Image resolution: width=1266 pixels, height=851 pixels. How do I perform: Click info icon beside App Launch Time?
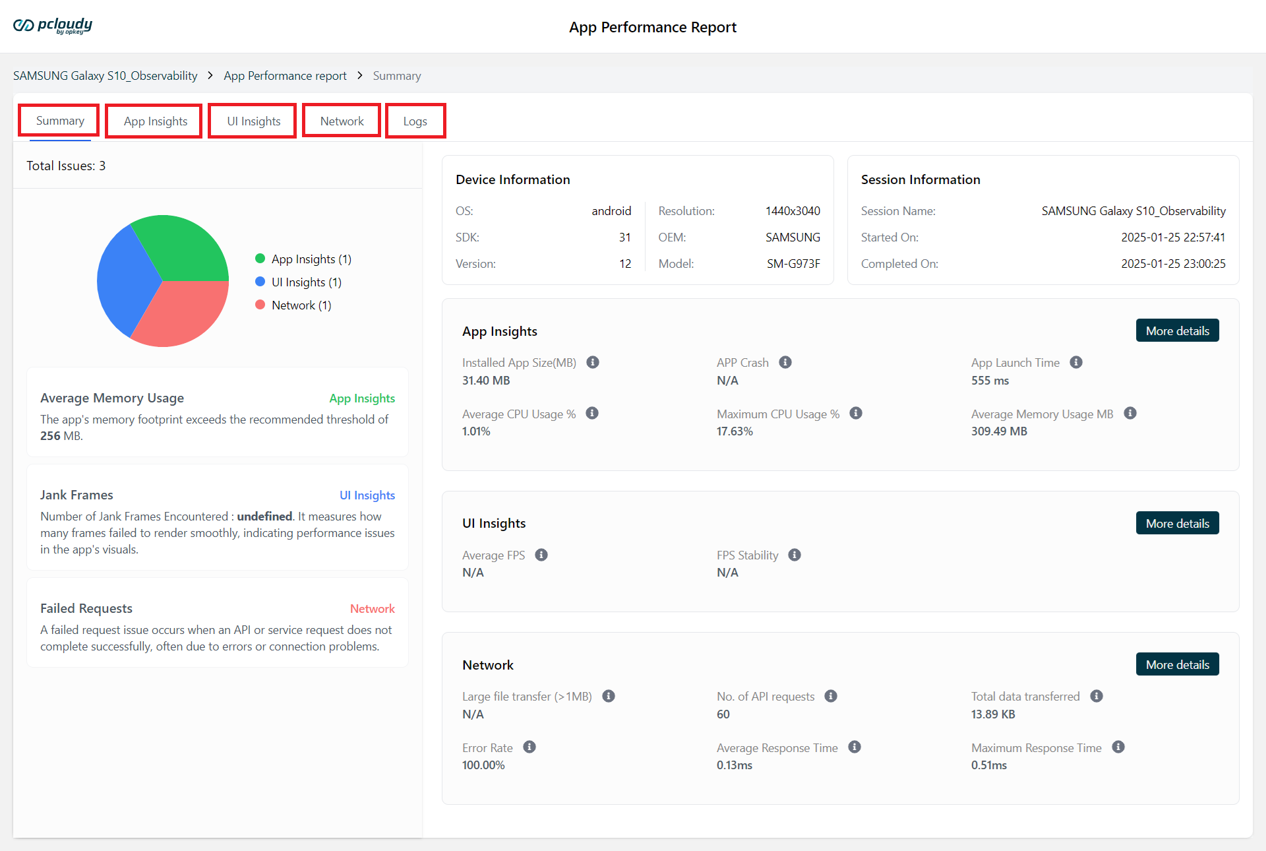point(1076,362)
